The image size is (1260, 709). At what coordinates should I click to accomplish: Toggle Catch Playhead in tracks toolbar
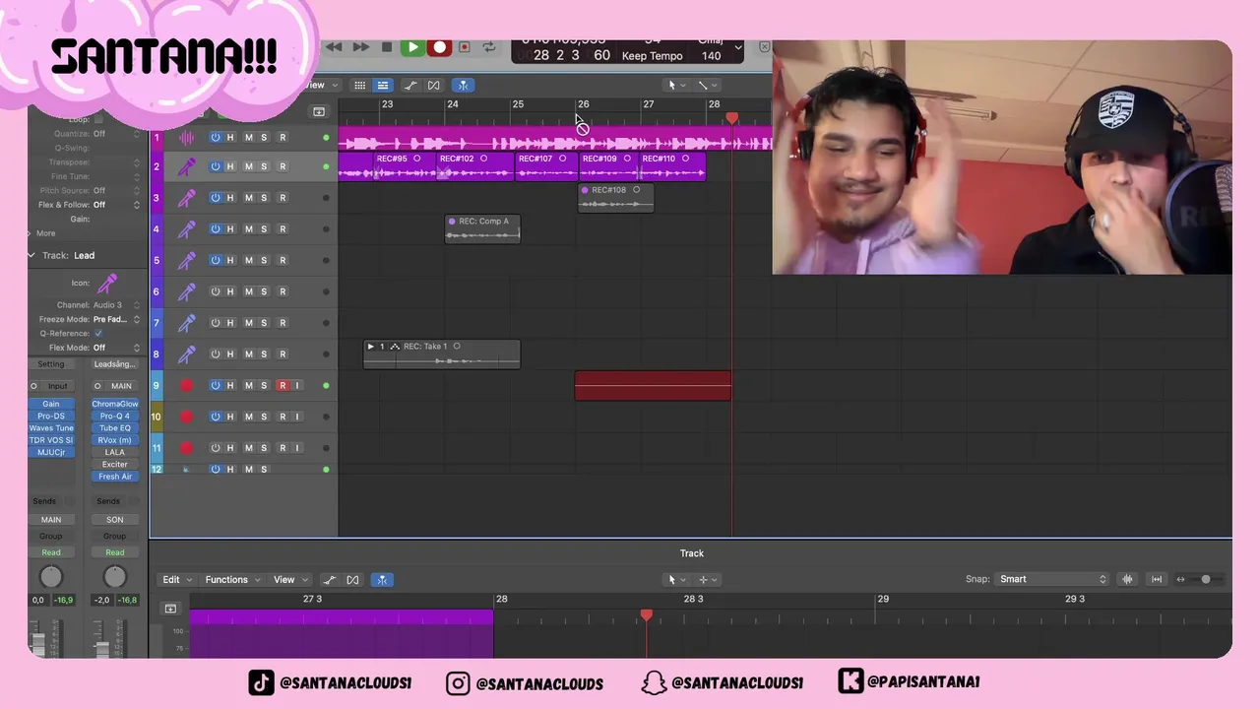click(463, 85)
